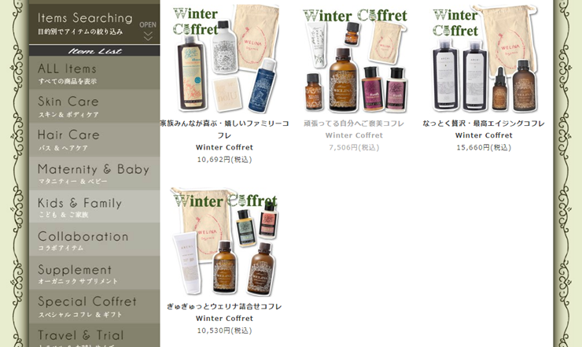Open the Collaboration items category

(x=94, y=240)
